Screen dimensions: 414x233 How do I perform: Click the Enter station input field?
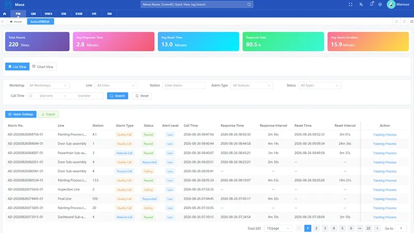(184, 85)
